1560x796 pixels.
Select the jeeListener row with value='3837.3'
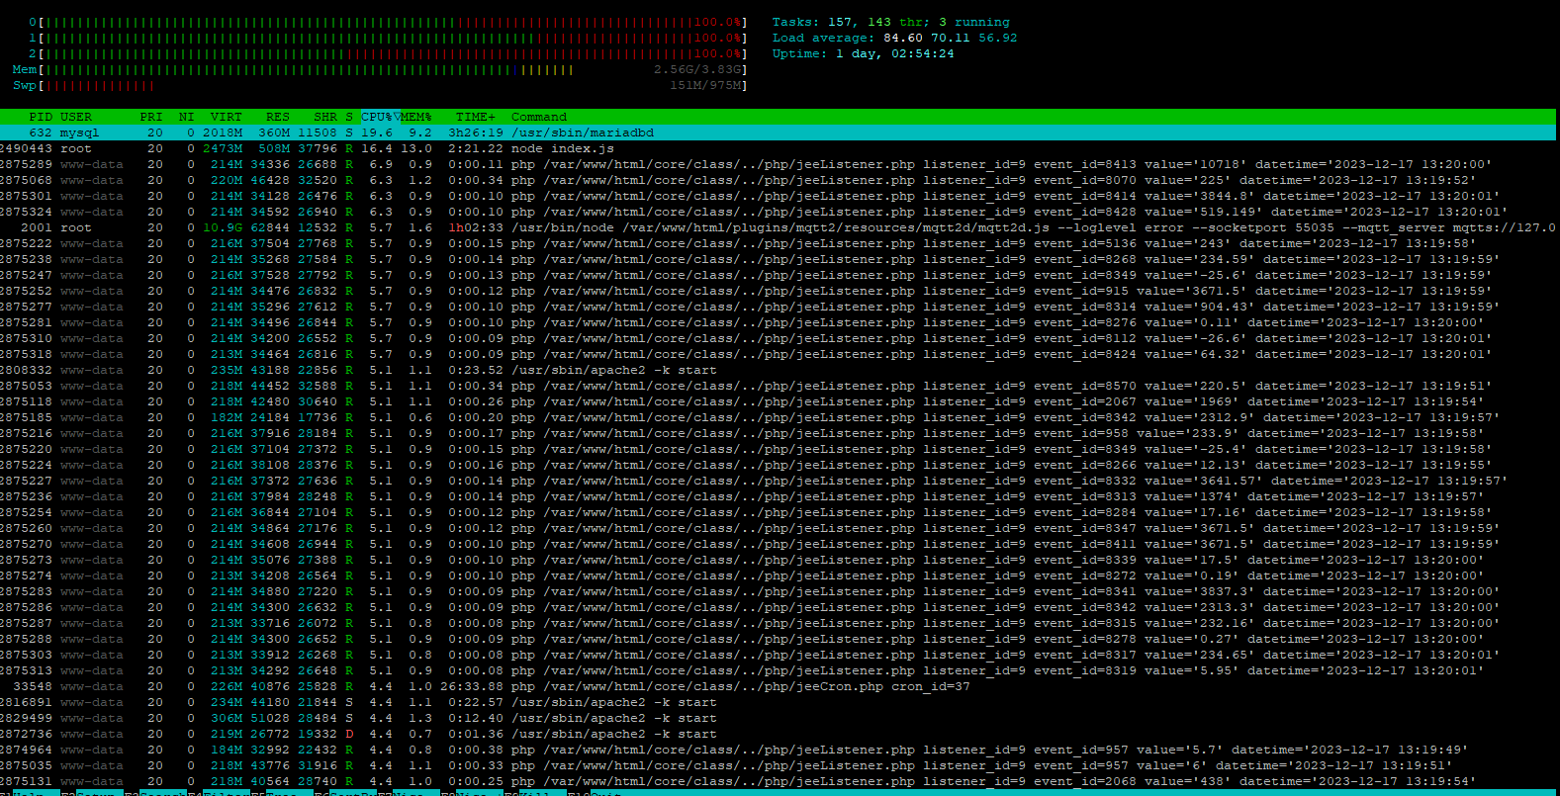tap(778, 591)
